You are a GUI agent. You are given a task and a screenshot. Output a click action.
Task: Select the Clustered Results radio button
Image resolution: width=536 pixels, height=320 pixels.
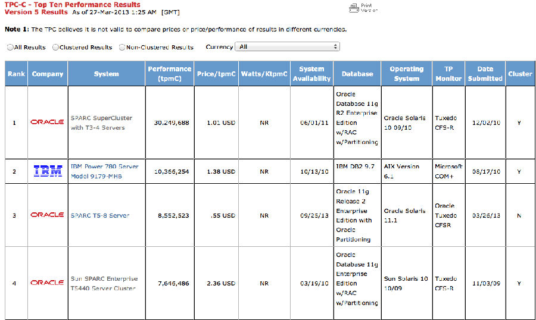(x=55, y=47)
